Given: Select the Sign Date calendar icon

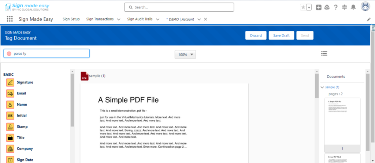Looking at the screenshot, I should point(10,160).
